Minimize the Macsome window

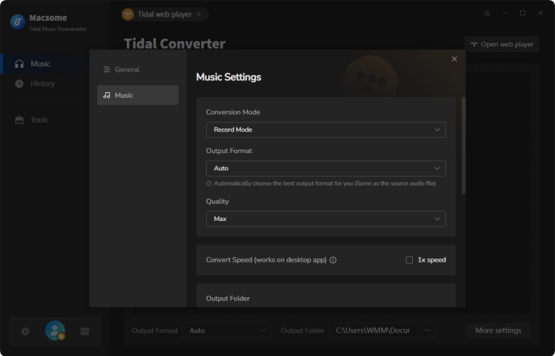point(505,13)
